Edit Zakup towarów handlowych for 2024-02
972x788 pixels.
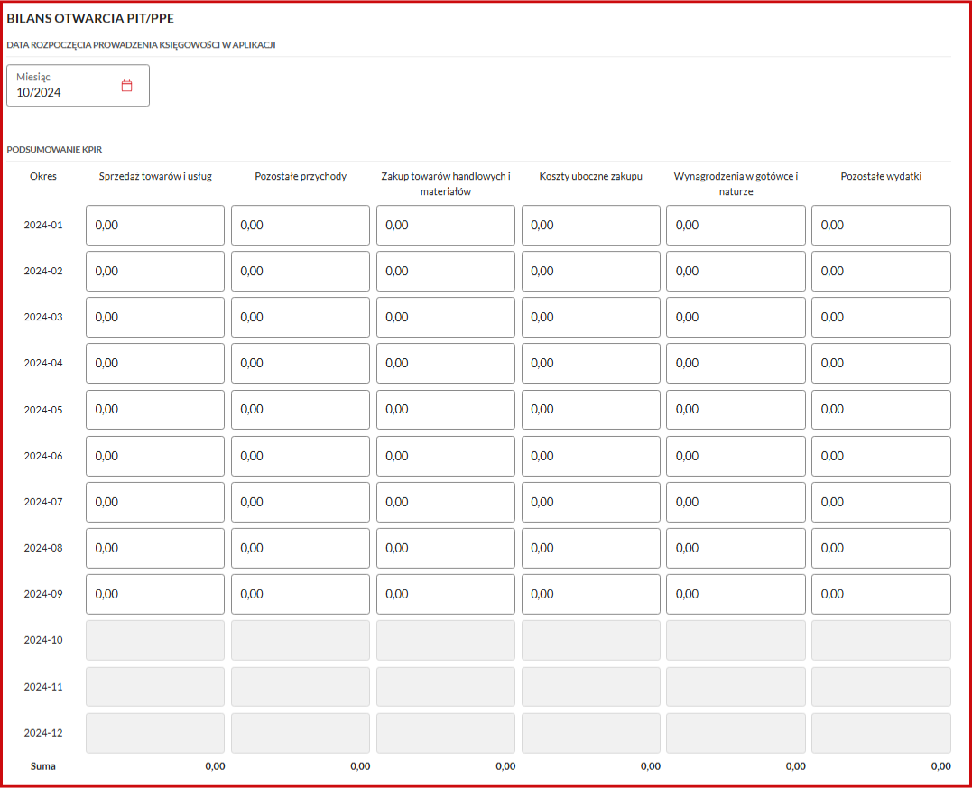coord(446,271)
